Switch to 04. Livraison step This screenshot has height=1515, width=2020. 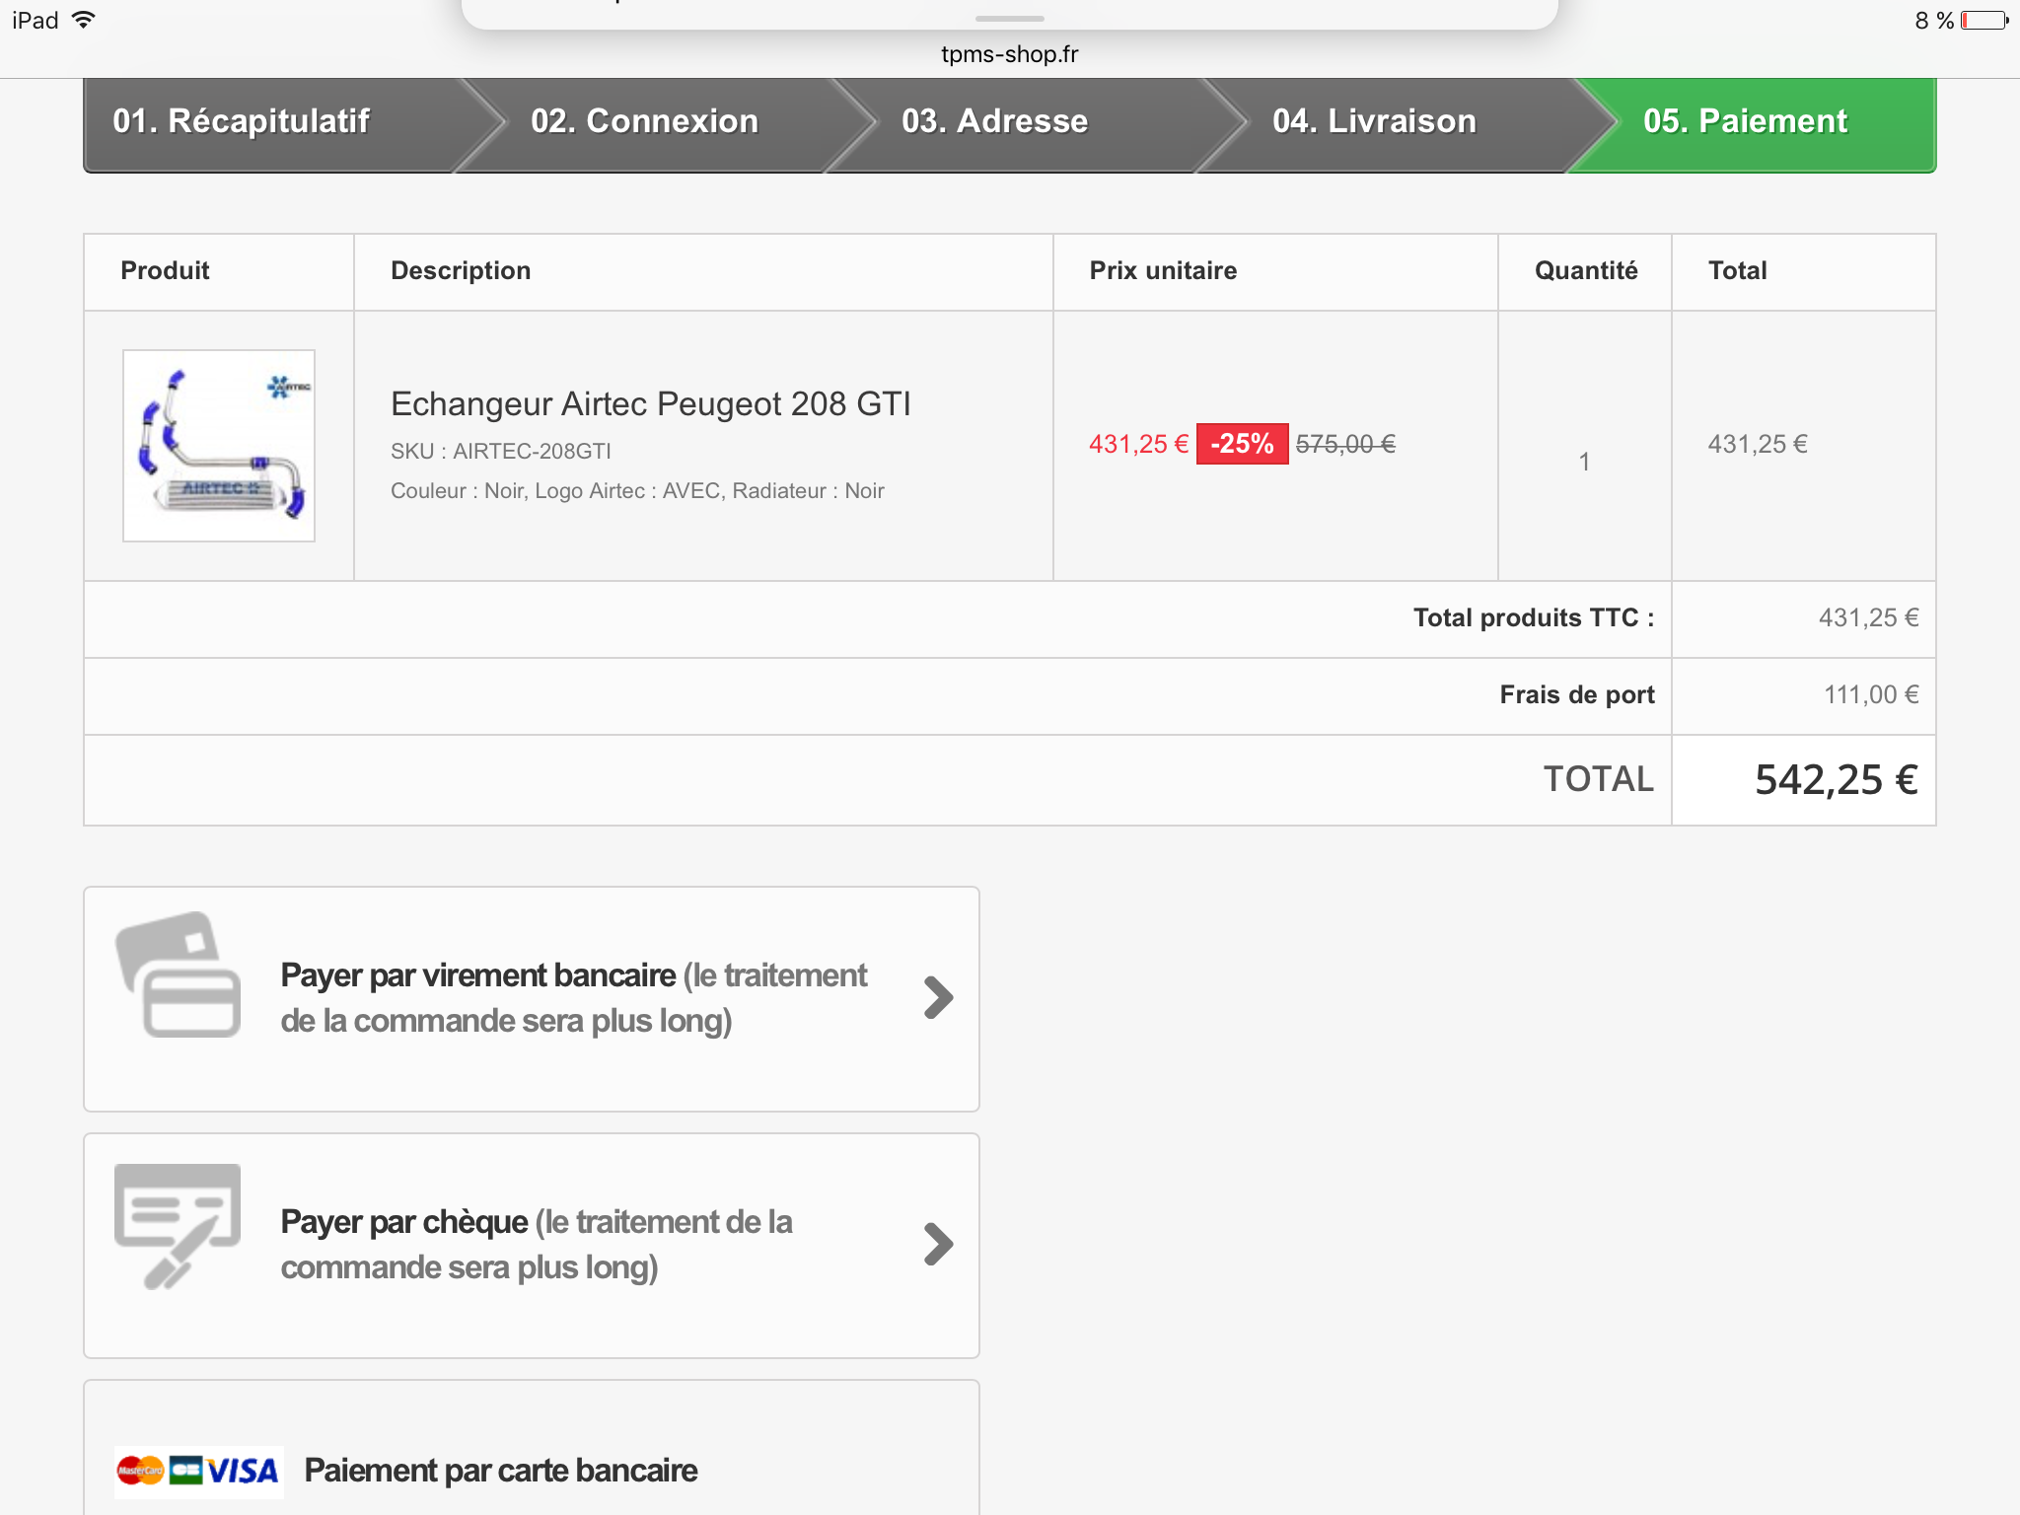coord(1374,121)
